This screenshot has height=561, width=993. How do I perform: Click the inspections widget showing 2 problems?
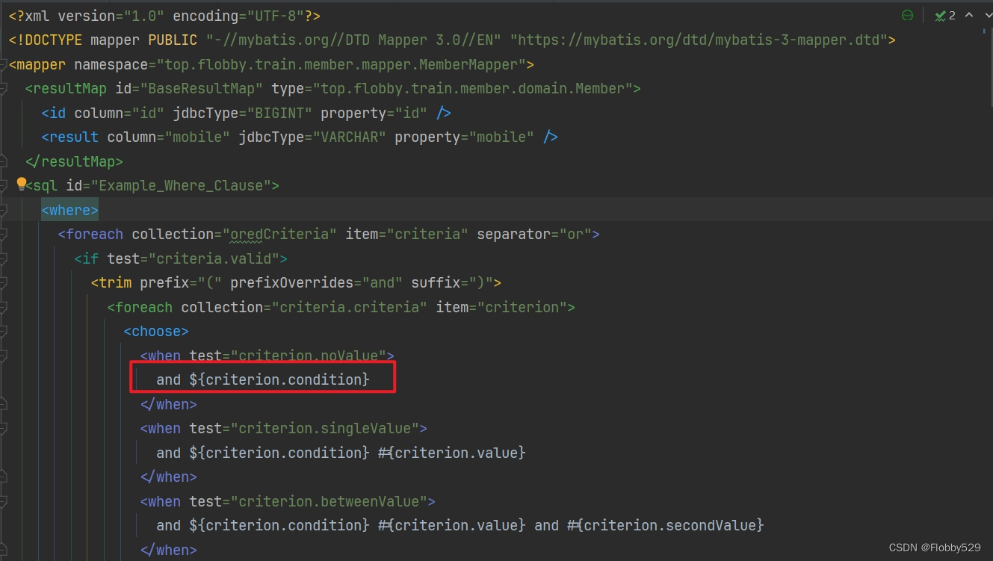coord(942,15)
